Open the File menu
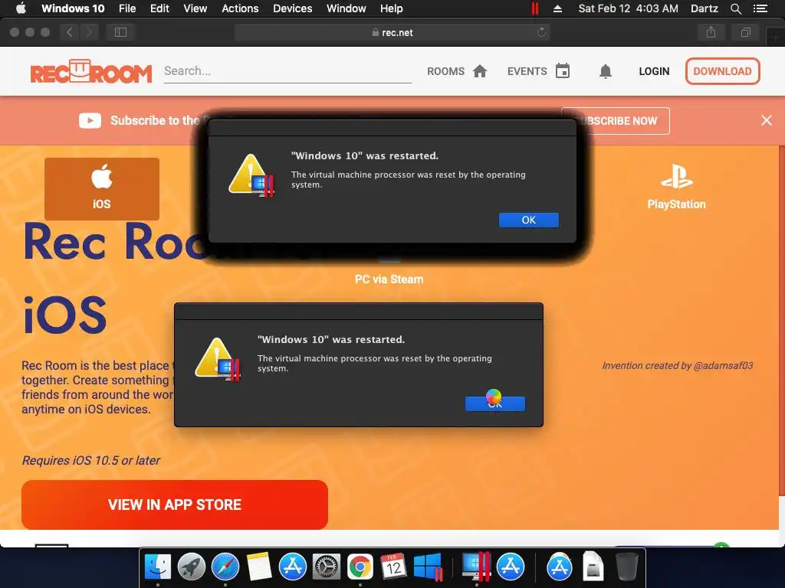This screenshot has width=785, height=588. click(127, 8)
